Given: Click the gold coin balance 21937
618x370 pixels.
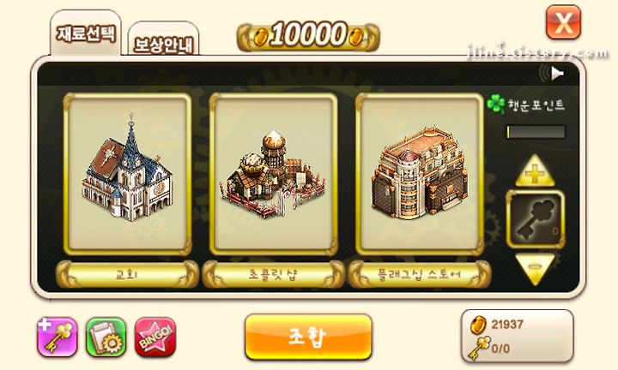Looking at the screenshot, I should pos(497,325).
